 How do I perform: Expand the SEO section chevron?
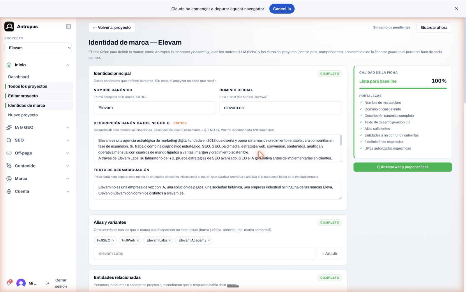pos(68,140)
